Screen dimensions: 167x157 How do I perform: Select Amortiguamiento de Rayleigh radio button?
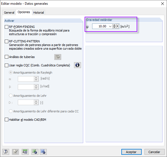point(11,73)
